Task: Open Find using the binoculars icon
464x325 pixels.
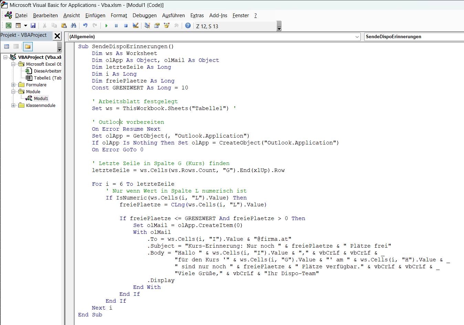Action: pos(73,26)
